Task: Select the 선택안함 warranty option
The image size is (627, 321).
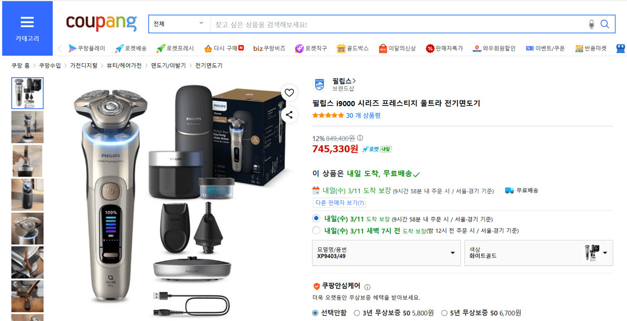Action: point(315,313)
